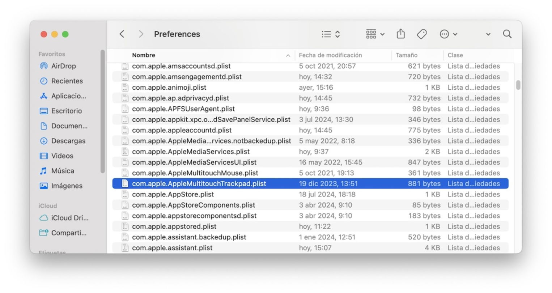This screenshot has height=293, width=552.
Task: Click the size value 98 bytes
Action: pos(426,109)
